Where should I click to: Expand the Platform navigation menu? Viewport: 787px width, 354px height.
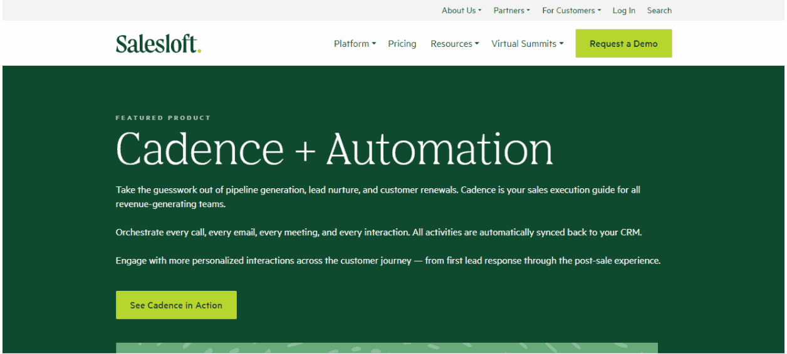(355, 44)
